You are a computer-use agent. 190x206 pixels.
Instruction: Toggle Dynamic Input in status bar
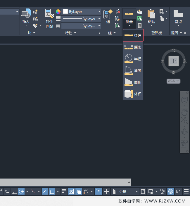click(x=7, y=191)
